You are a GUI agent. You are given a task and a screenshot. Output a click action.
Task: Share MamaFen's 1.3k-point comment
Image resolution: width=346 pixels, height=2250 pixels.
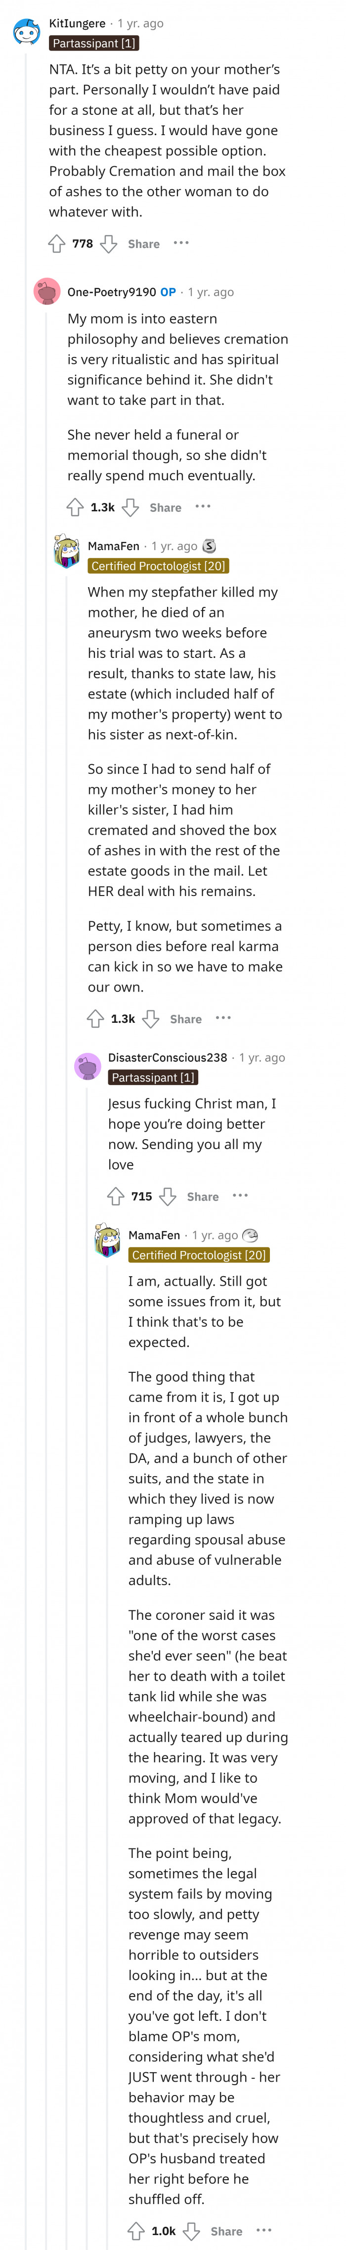186,1018
